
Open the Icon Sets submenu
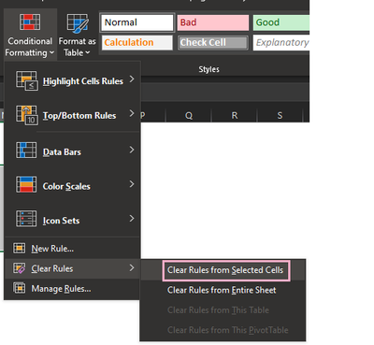pyautogui.click(x=72, y=221)
